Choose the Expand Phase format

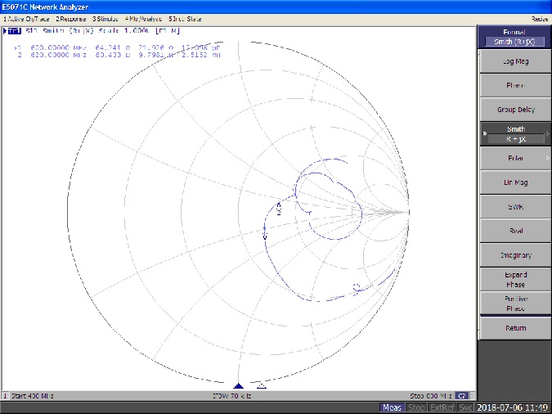coord(515,279)
